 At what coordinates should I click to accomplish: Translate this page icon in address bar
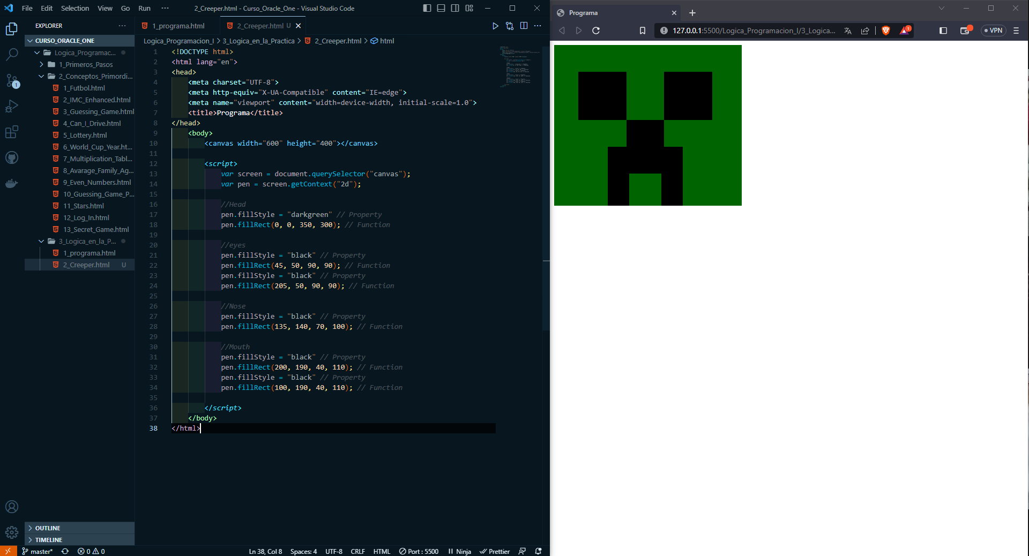click(848, 31)
